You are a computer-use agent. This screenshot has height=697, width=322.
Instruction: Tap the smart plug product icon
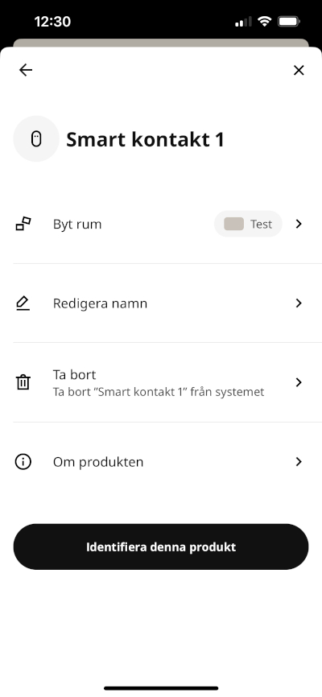(36, 138)
